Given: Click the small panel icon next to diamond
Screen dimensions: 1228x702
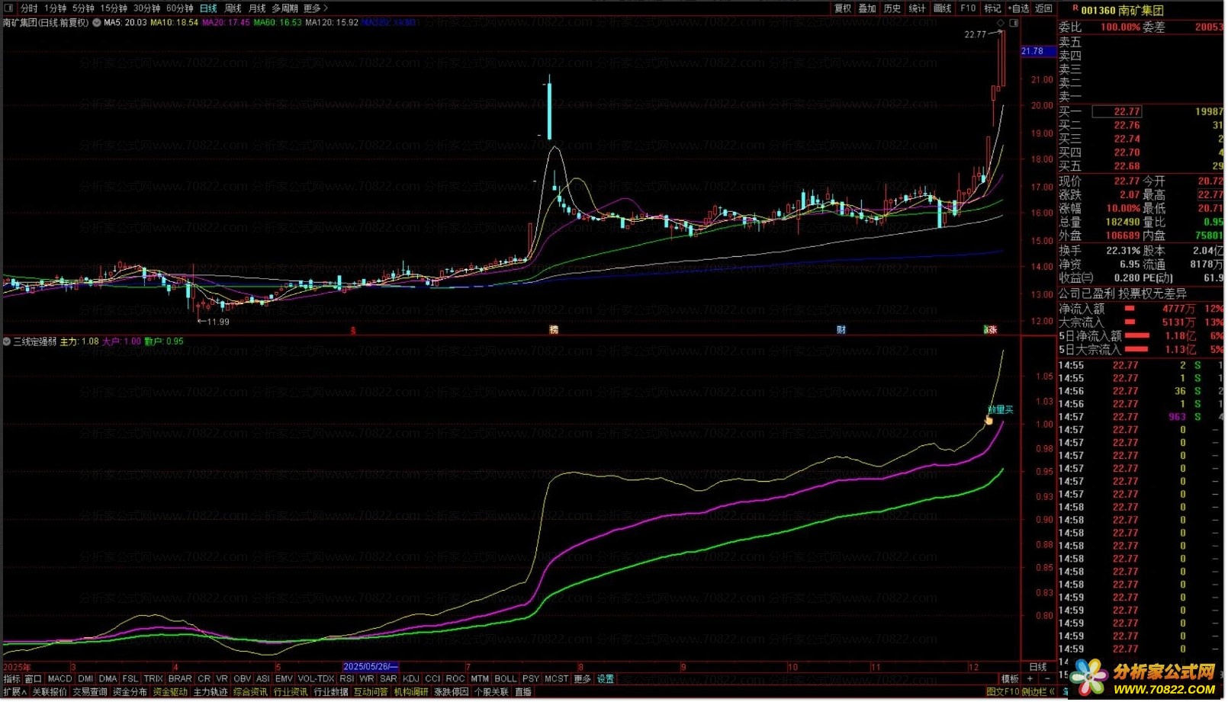Looking at the screenshot, I should click(x=1015, y=23).
